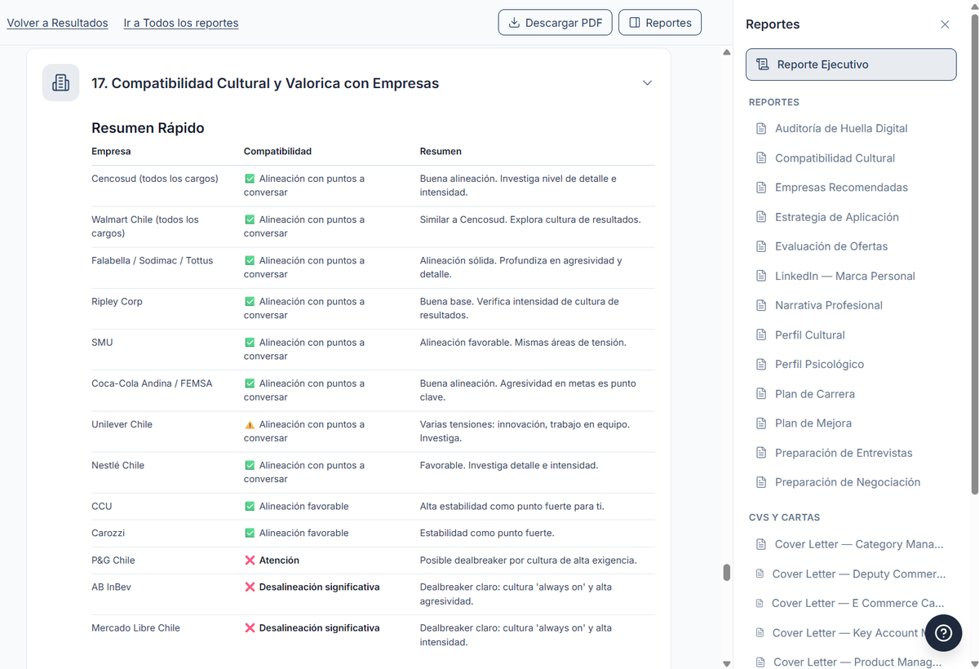Open the Auditoría de Huella Digital report
This screenshot has width=979, height=669.
click(841, 128)
